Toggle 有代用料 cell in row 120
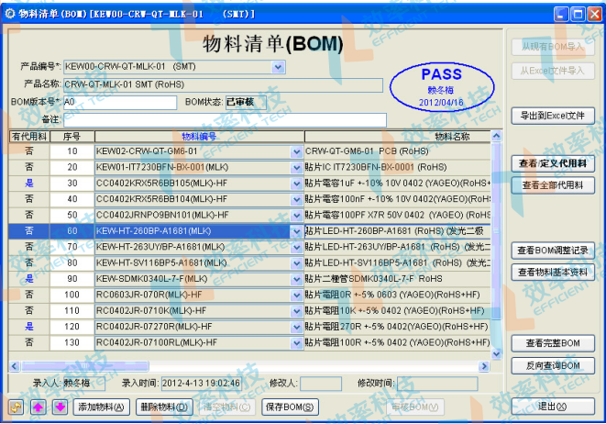The width and height of the screenshot is (606, 424). coord(28,327)
